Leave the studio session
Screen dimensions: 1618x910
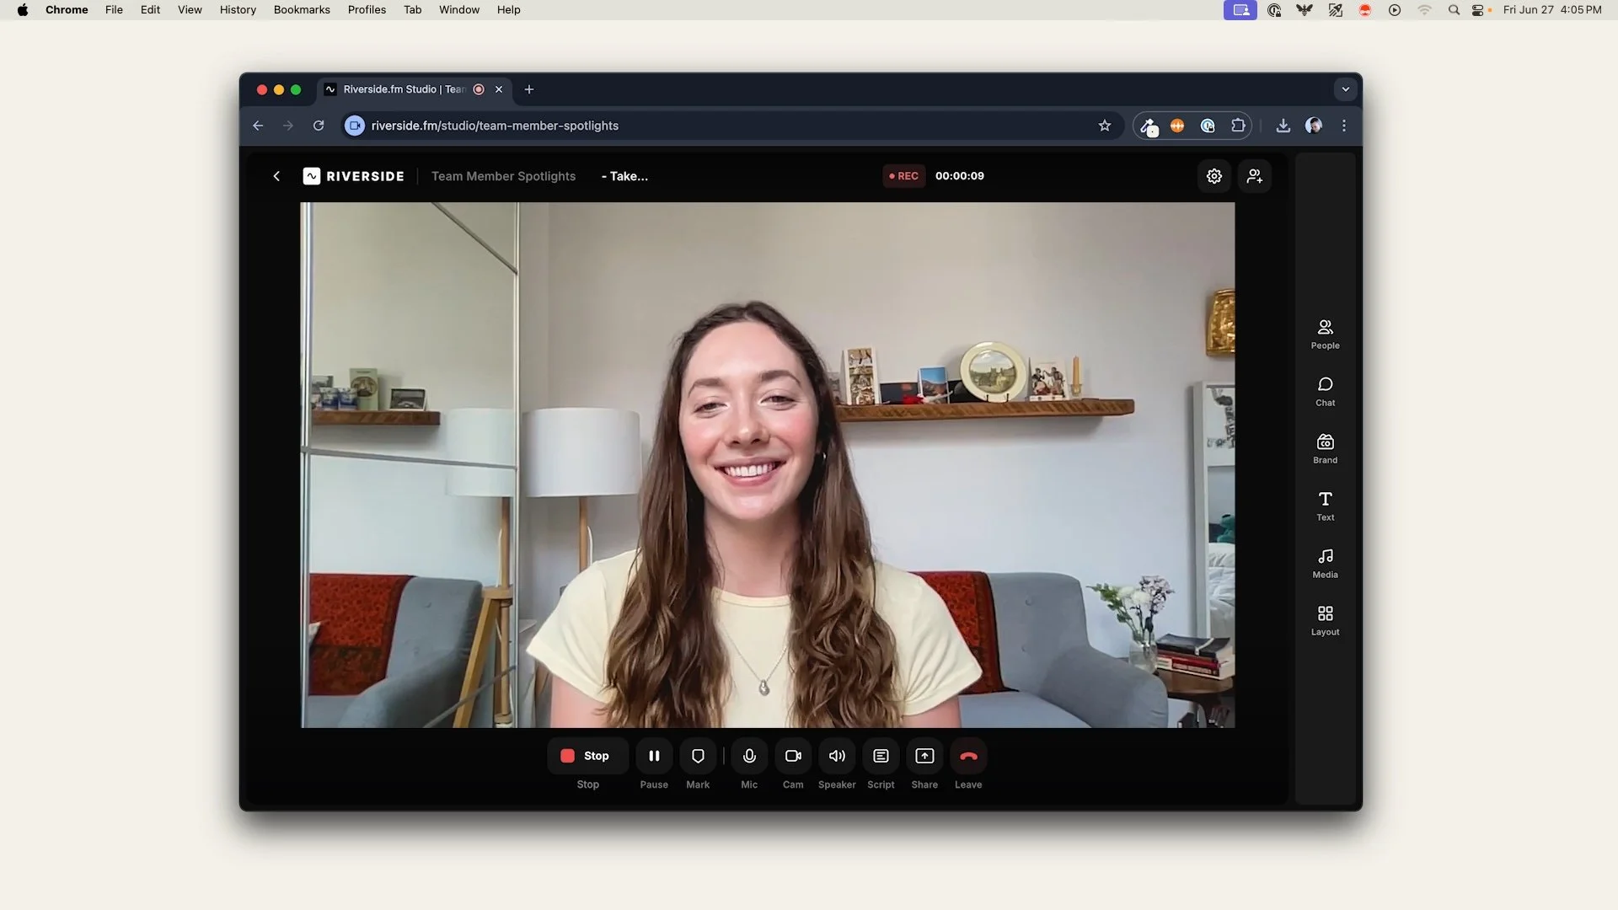click(968, 756)
